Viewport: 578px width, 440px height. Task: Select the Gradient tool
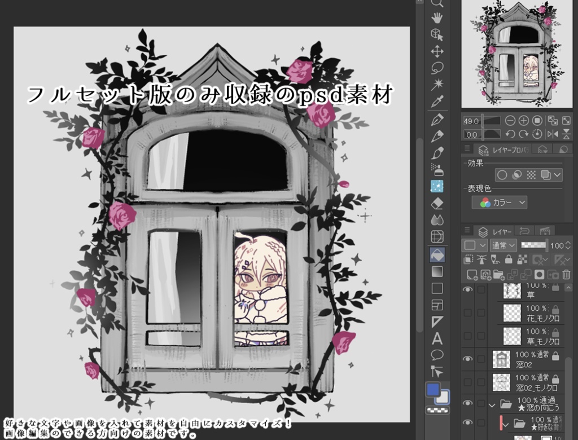pyautogui.click(x=437, y=272)
